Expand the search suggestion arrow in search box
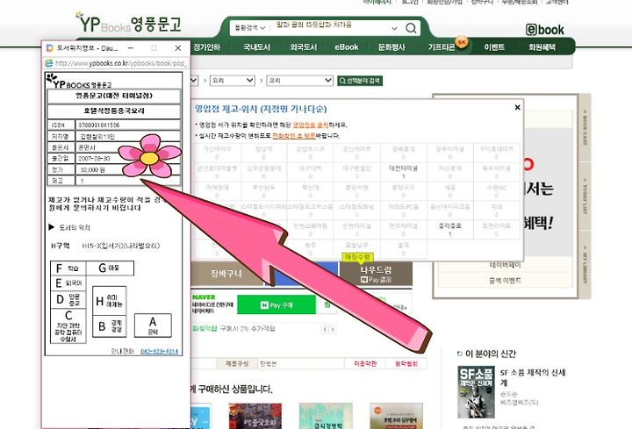Screen dimensions: 632x429 pyautogui.click(x=394, y=28)
